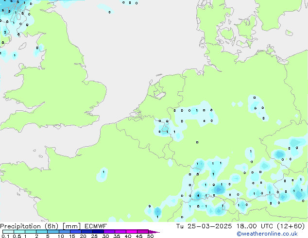The height and width of the screenshot is (238, 308).
Task: Click the '4' precipitation value on the map
Action: [198, 196]
